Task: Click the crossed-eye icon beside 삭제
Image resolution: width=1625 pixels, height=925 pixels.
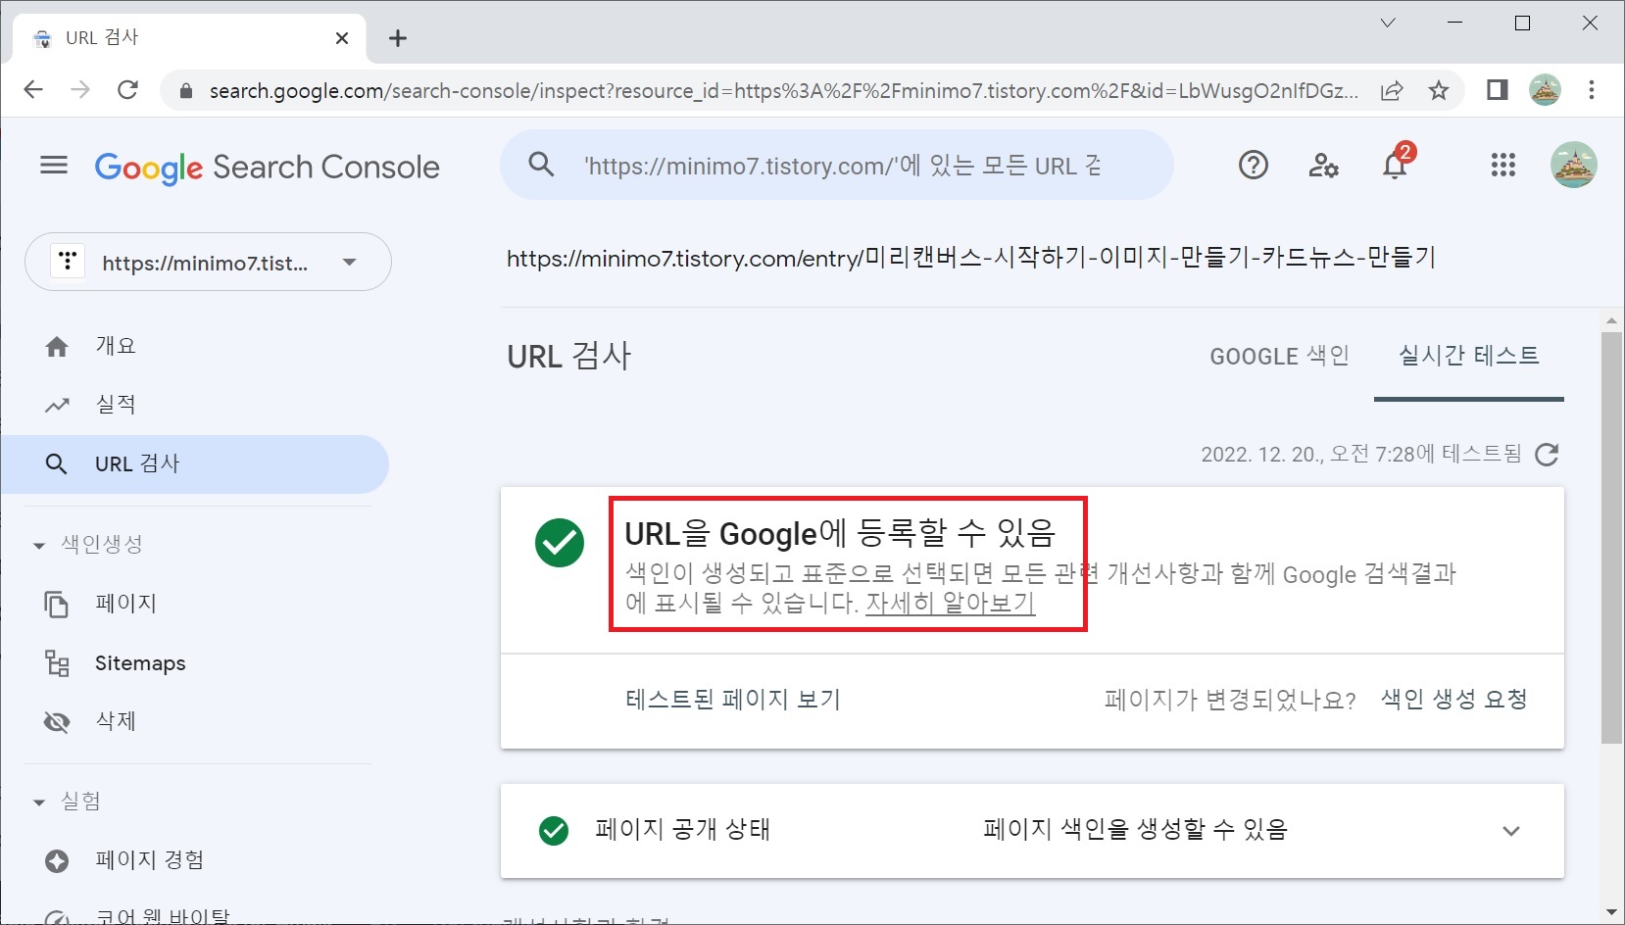Action: (57, 722)
